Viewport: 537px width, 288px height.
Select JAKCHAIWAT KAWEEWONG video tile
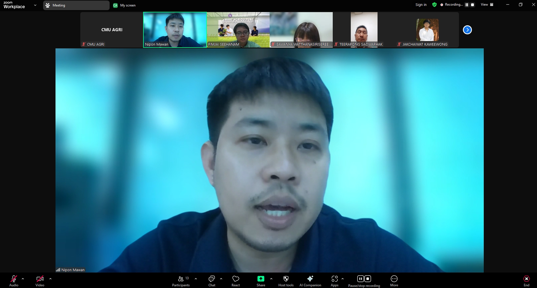pos(427,30)
